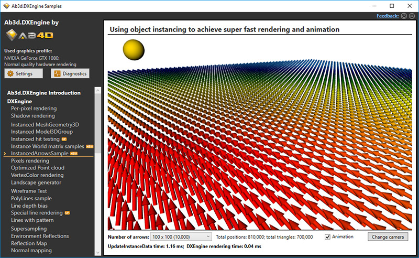
Task: Toggle the Animation checkbox
Action: (x=327, y=237)
